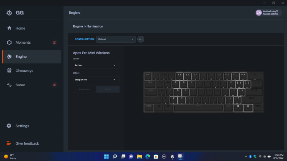
Task: Select the C key
Action: pos(182,100)
